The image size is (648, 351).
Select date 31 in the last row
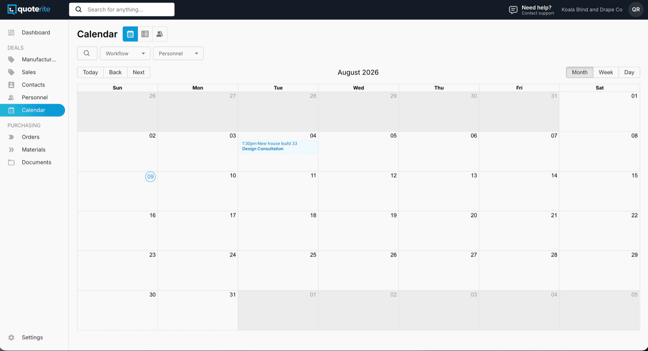pyautogui.click(x=232, y=294)
